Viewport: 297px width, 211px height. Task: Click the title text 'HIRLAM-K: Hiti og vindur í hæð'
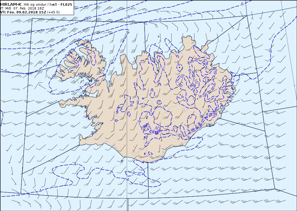coord(29,4)
